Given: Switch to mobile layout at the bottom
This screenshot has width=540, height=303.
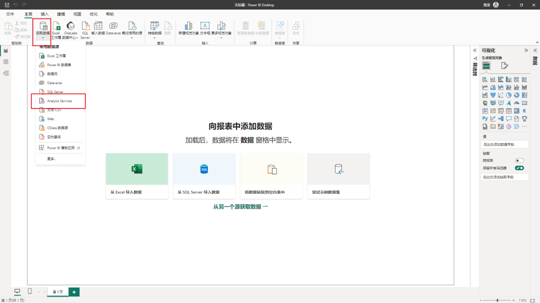Looking at the screenshot, I should [29, 291].
